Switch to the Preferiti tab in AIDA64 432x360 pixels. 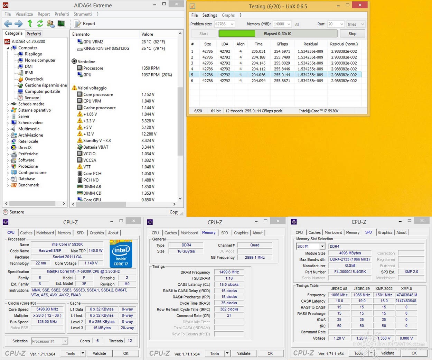[34, 34]
